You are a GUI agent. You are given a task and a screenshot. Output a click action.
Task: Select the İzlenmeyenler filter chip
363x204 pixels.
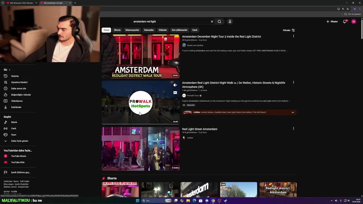(x=132, y=30)
